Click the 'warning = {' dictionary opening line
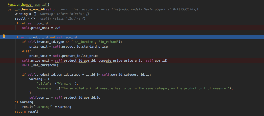264x116 pixels. (x=39, y=79)
